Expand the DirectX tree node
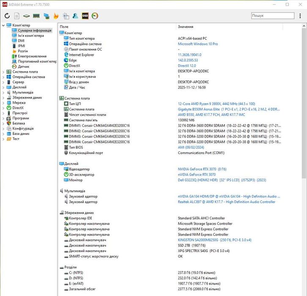This screenshot has width=307, height=296. point(3,108)
